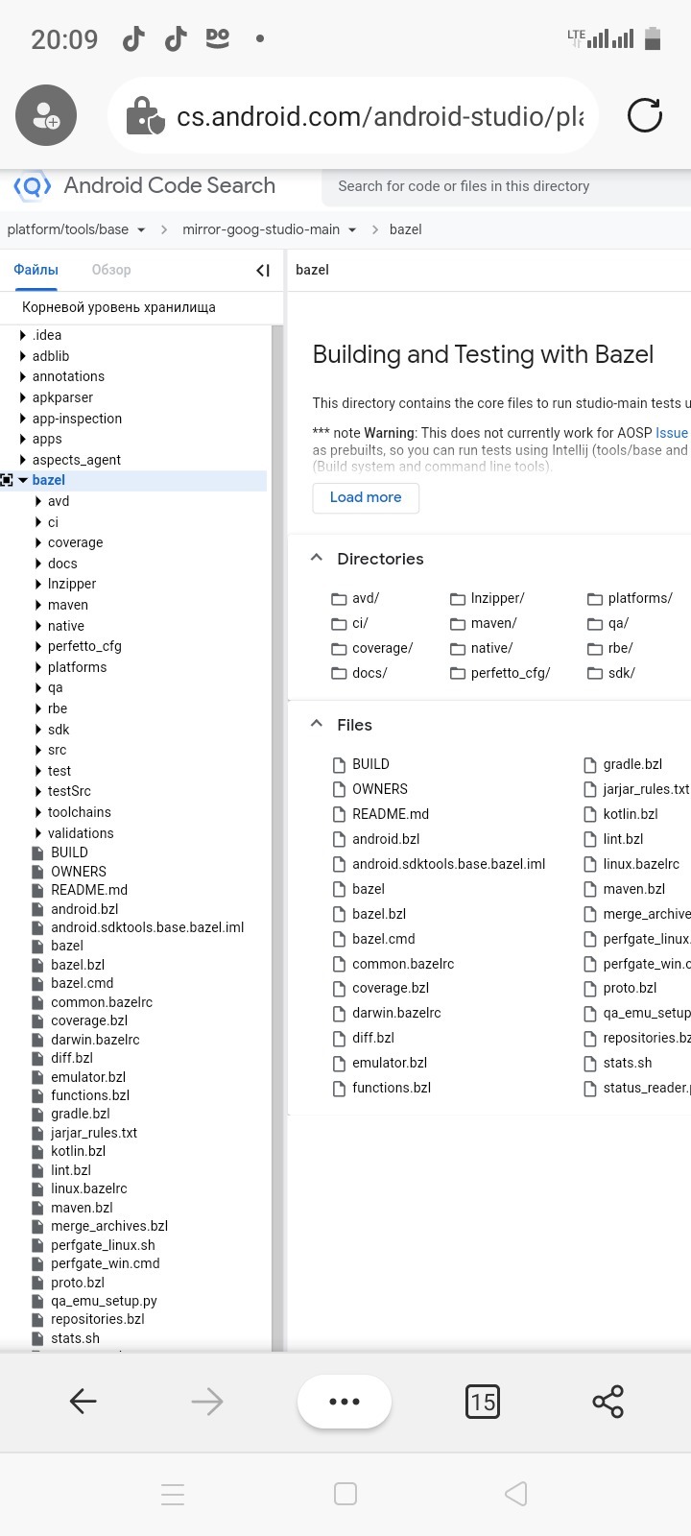Open the perfetto_cfg/ directory link
The height and width of the screenshot is (1536, 691).
click(510, 673)
